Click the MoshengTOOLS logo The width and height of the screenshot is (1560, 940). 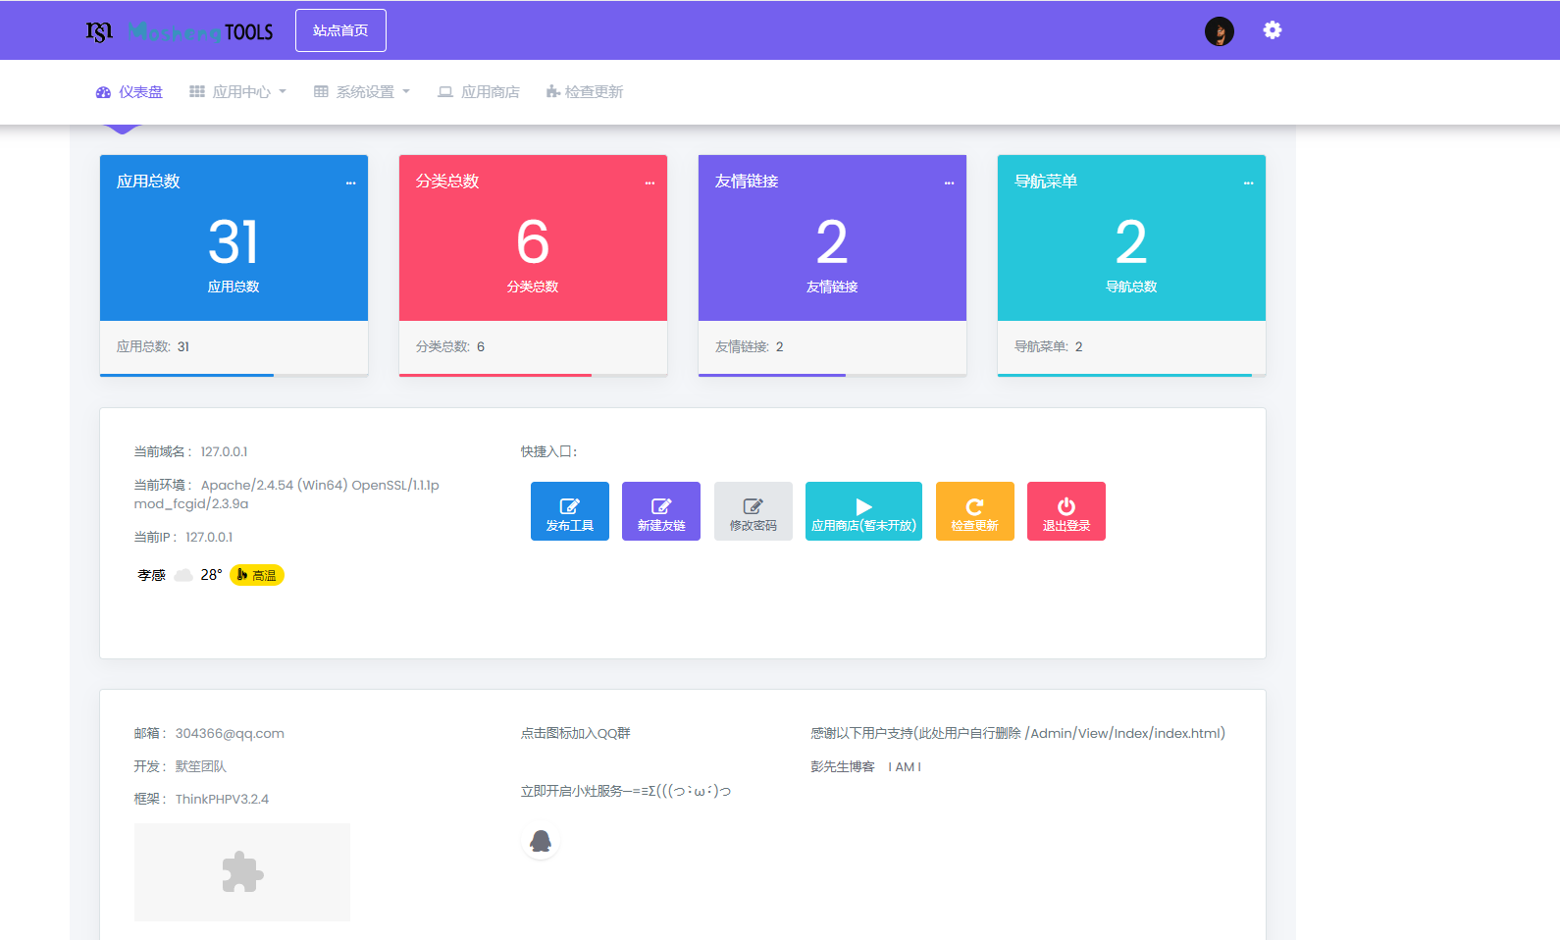click(180, 31)
